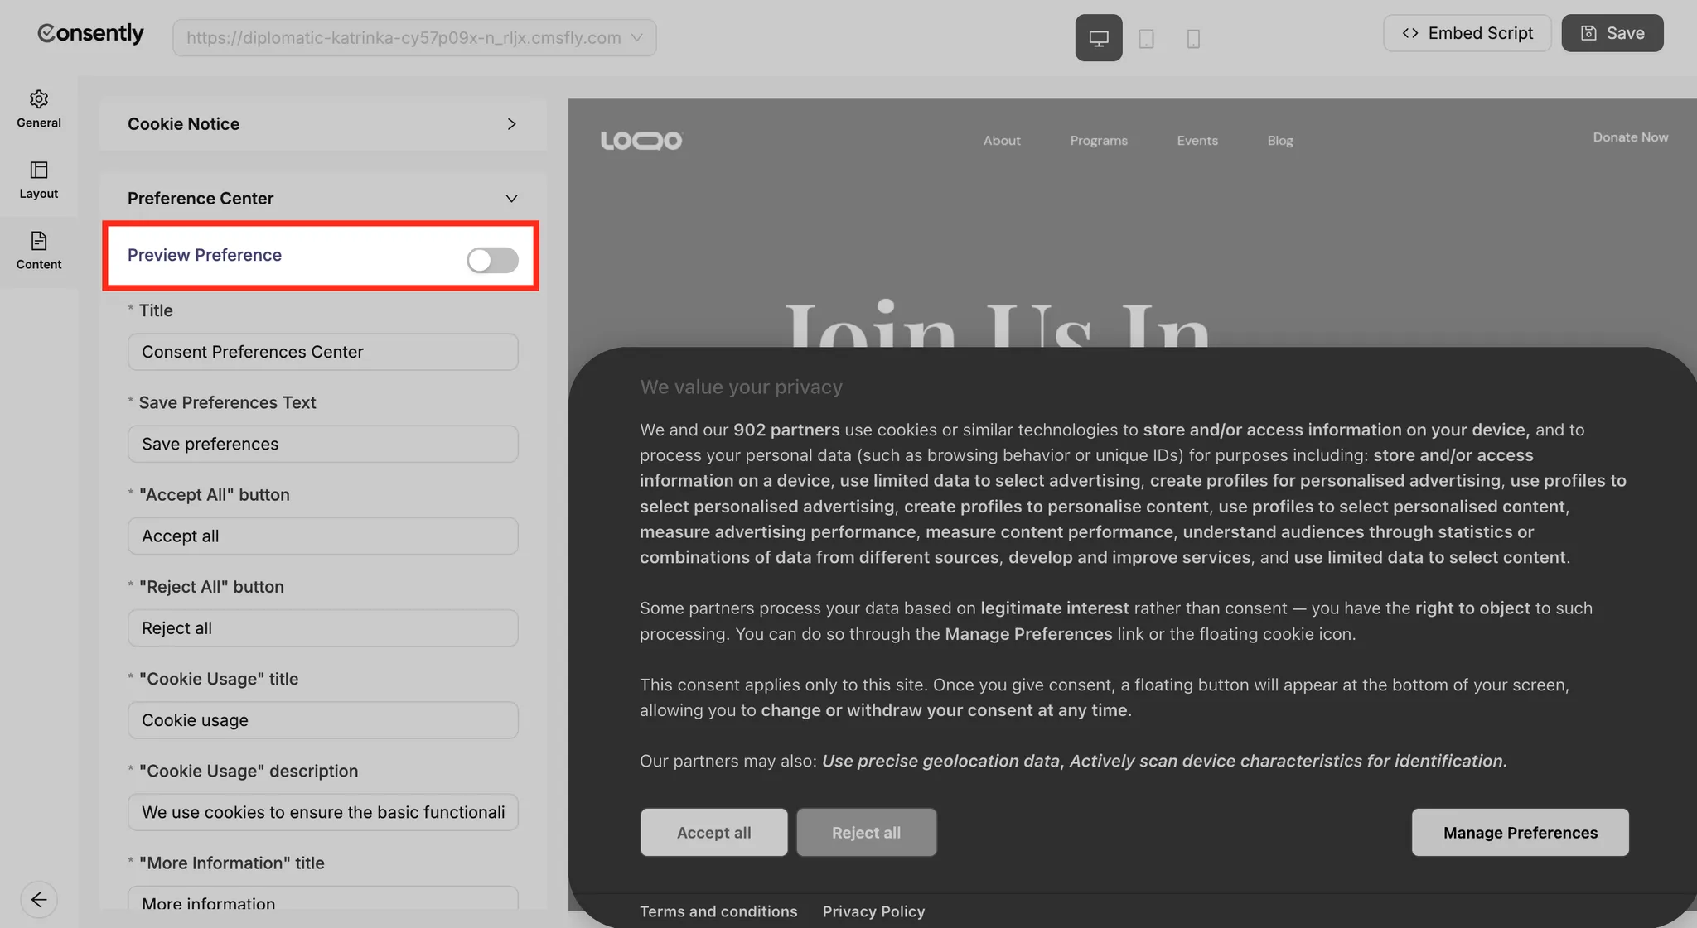Collapse the Preference Center section
The image size is (1697, 928).
pos(510,199)
